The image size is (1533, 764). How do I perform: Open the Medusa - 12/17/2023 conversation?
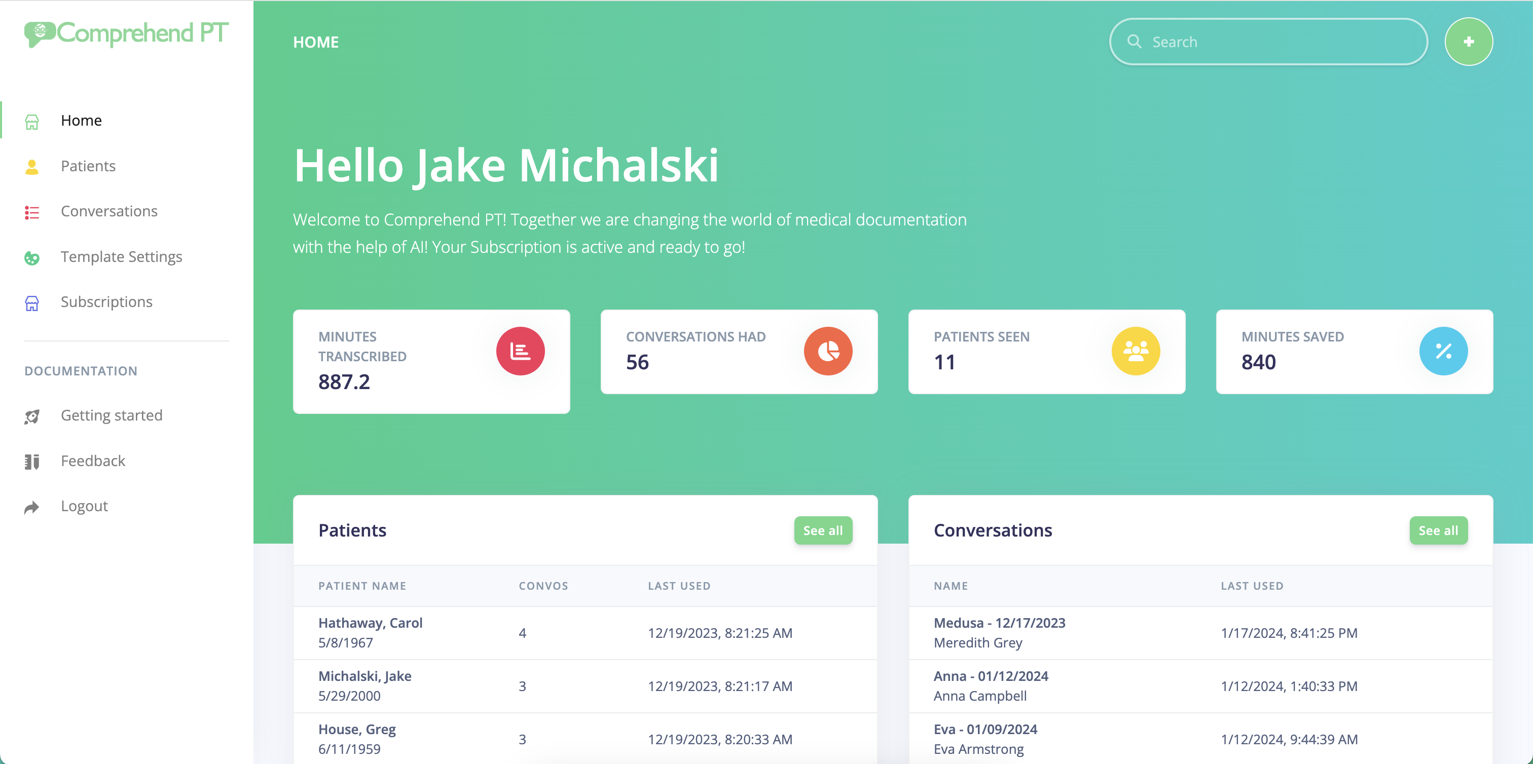pos(999,623)
